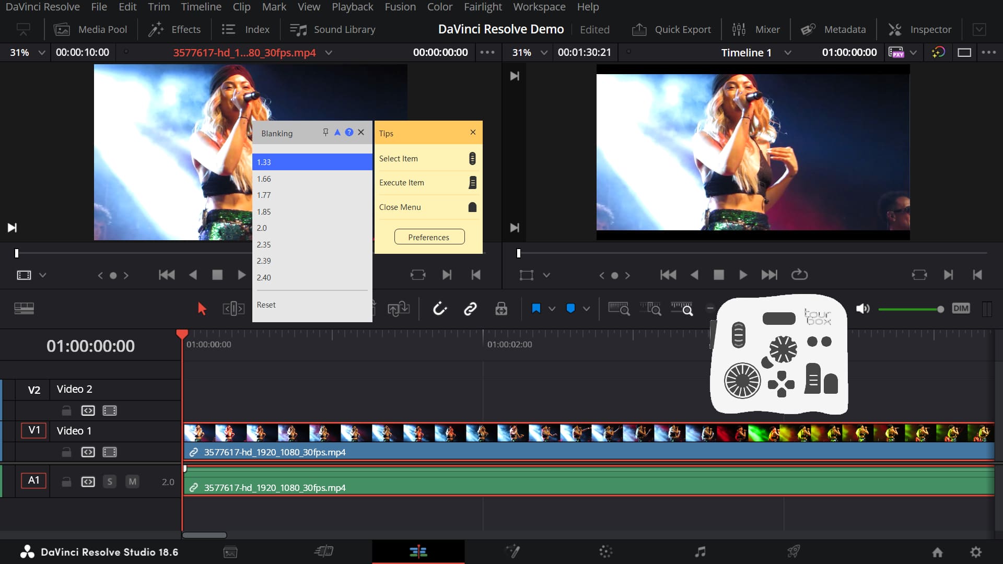Pin the Blanking panel
This screenshot has width=1003, height=564.
click(x=325, y=133)
